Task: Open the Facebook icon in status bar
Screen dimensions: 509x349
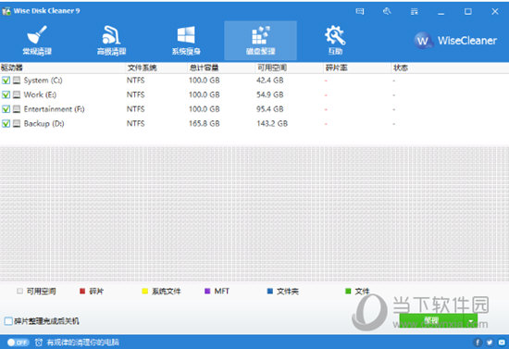Action: coord(478,343)
